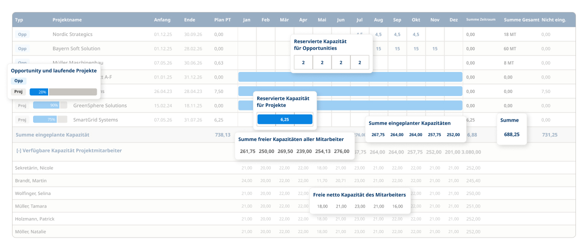Sort by the Typ column header
The width and height of the screenshot is (588, 250).
click(19, 20)
